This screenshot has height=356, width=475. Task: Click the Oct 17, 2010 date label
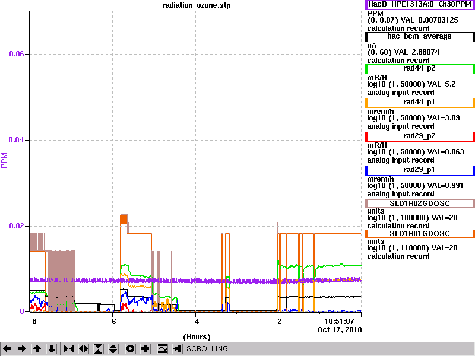[x=340, y=330]
